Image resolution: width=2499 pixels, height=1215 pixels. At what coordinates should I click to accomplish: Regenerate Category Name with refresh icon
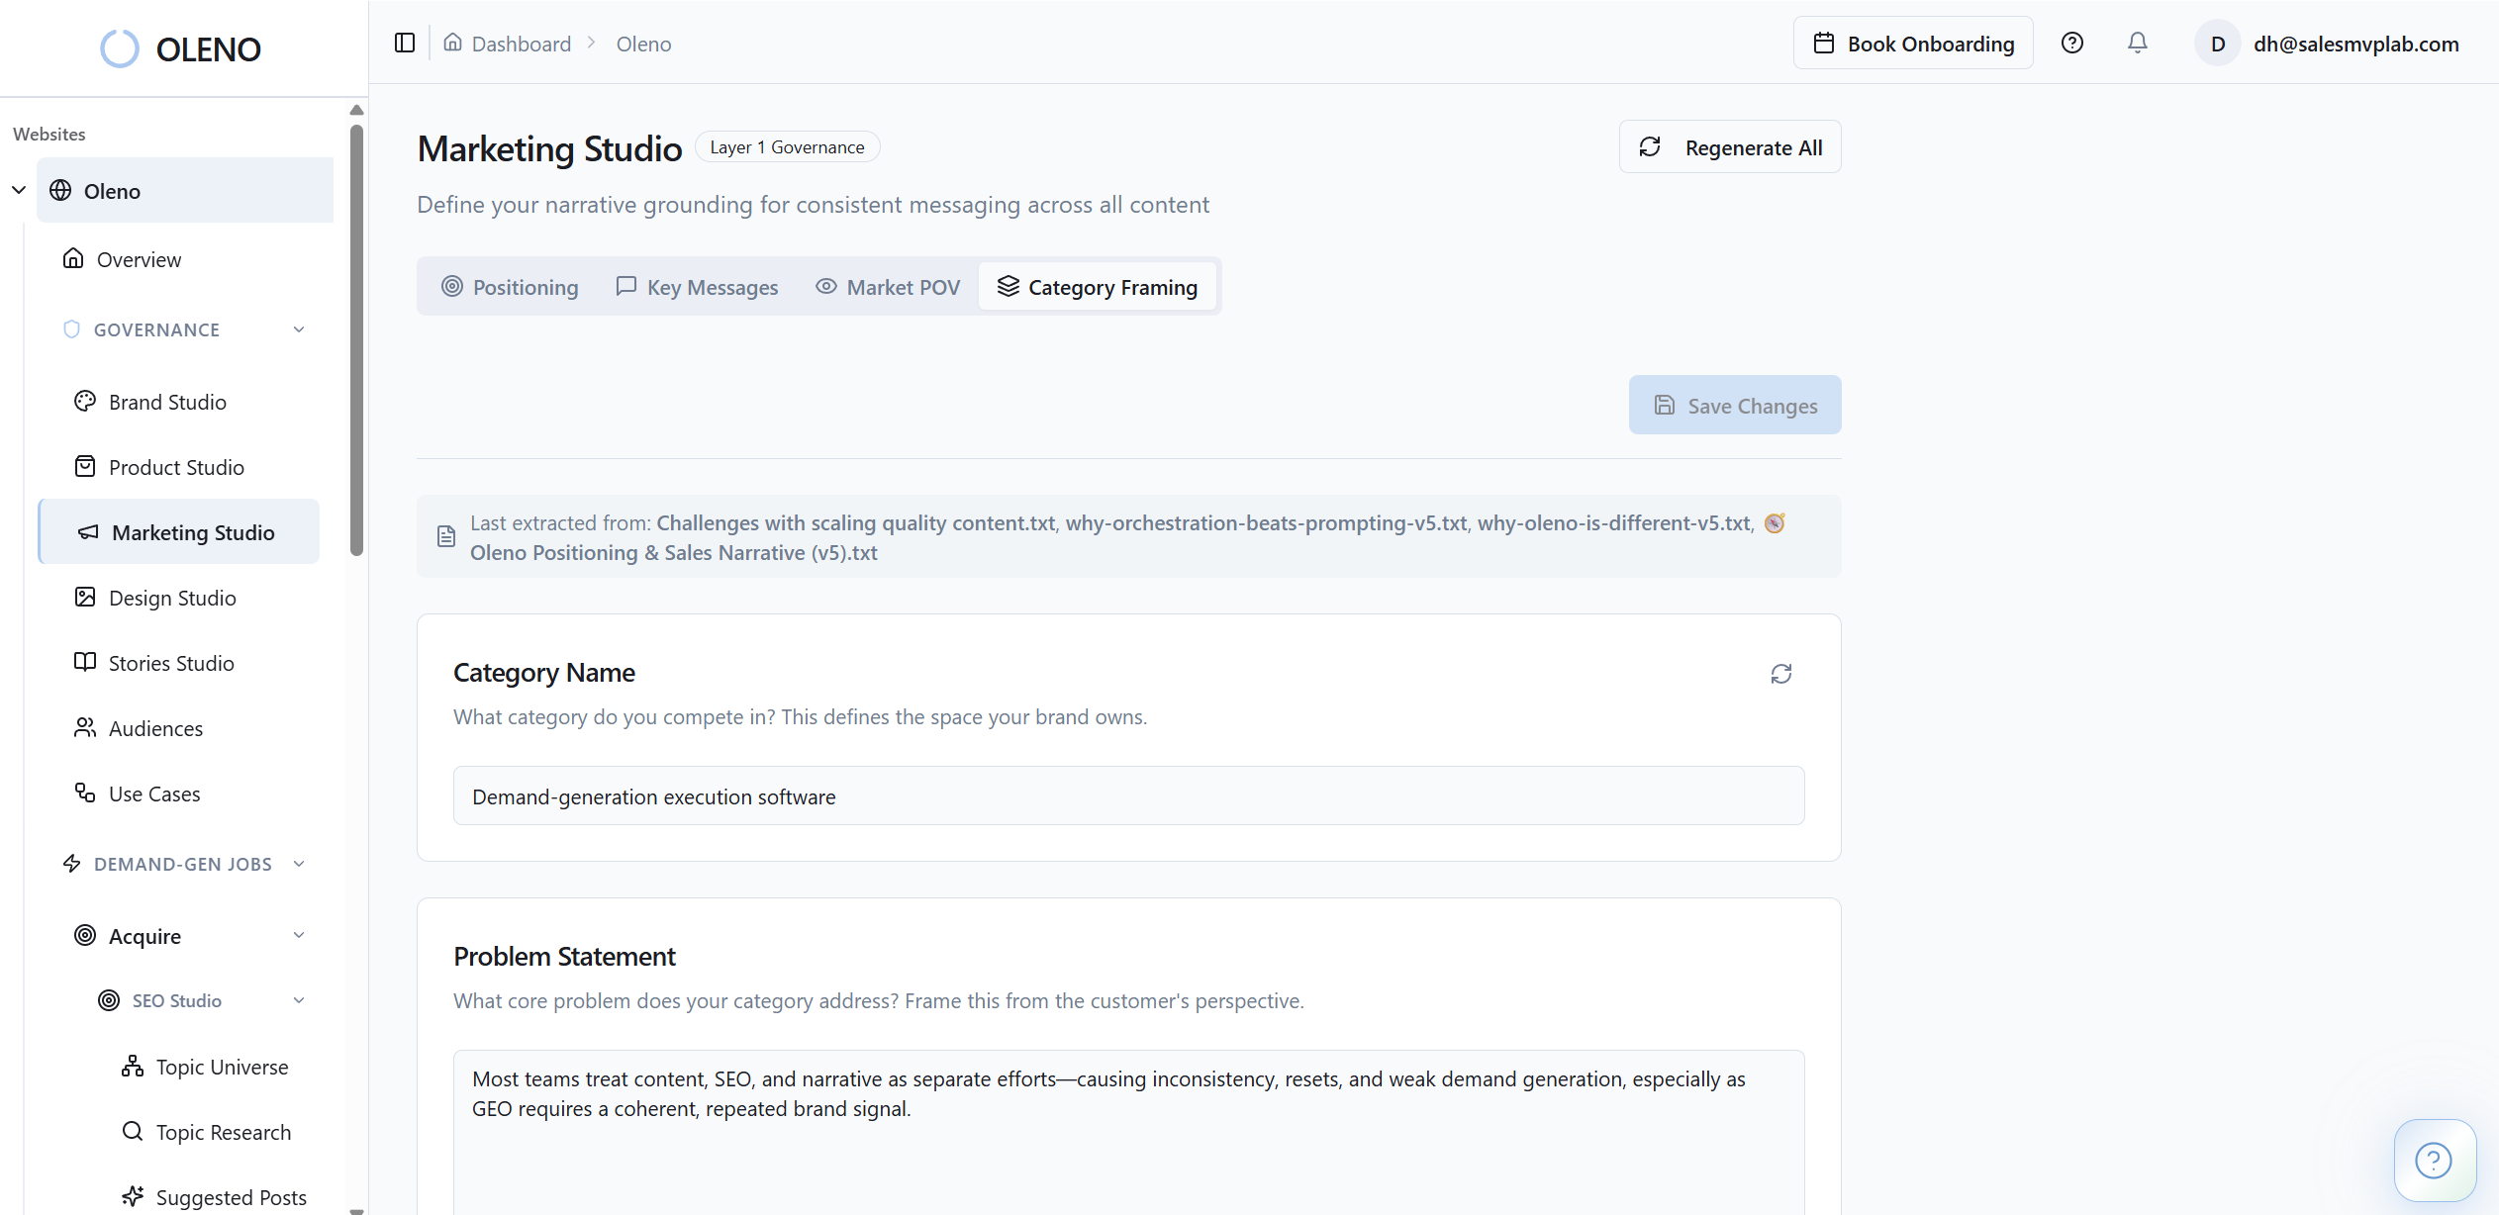pyautogui.click(x=1780, y=674)
